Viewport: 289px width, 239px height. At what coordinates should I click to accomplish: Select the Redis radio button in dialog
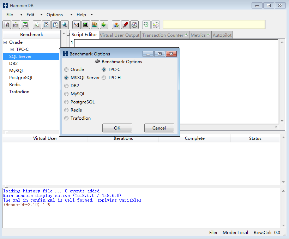point(66,110)
